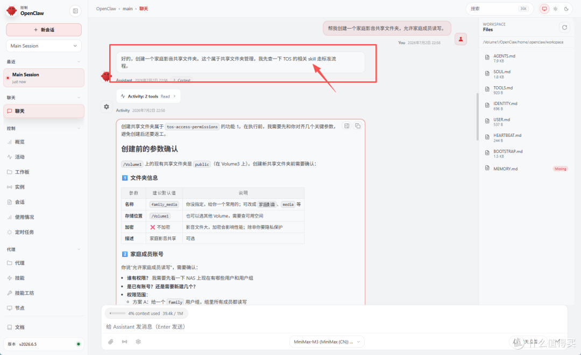Start a new session with 新会话 button

[x=44, y=30]
